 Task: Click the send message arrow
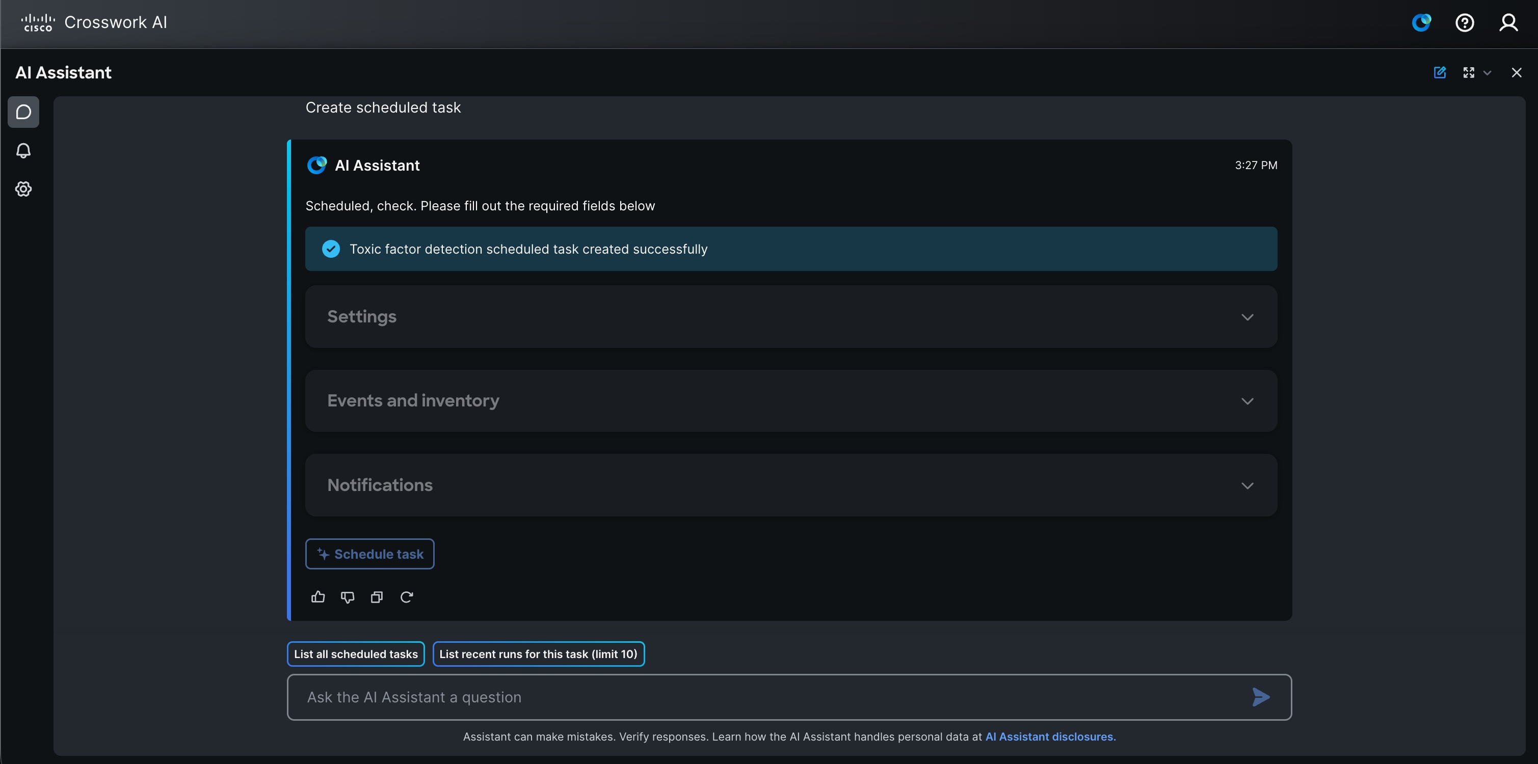click(1261, 697)
